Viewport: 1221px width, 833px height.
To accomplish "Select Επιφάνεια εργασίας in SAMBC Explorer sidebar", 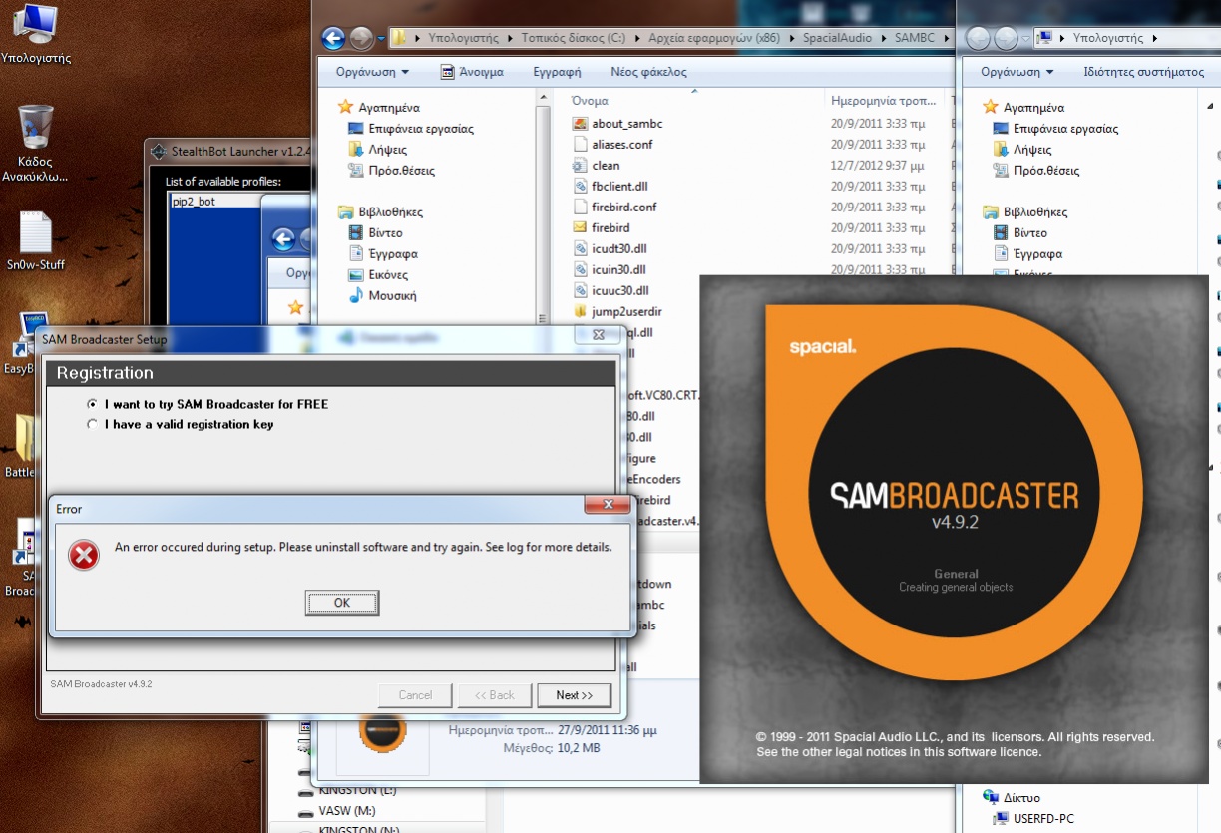I will [410, 129].
